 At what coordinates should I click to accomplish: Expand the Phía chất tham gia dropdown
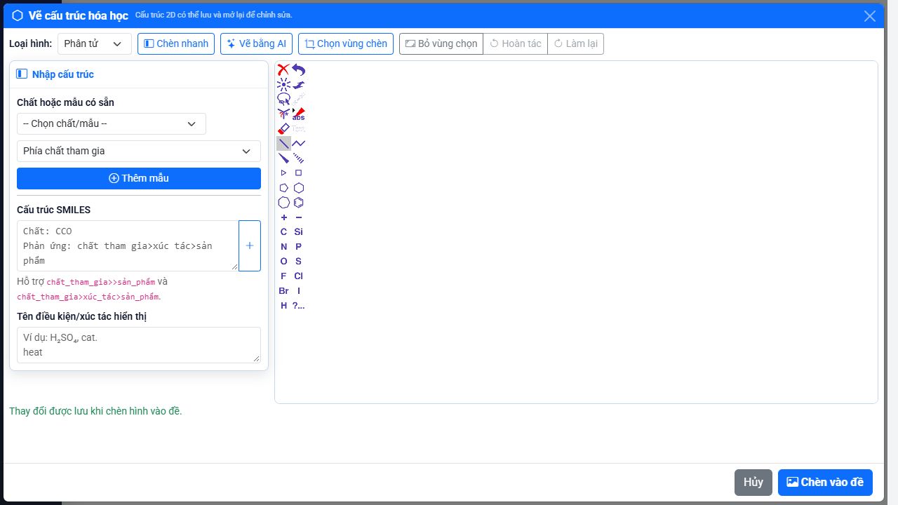(x=139, y=151)
